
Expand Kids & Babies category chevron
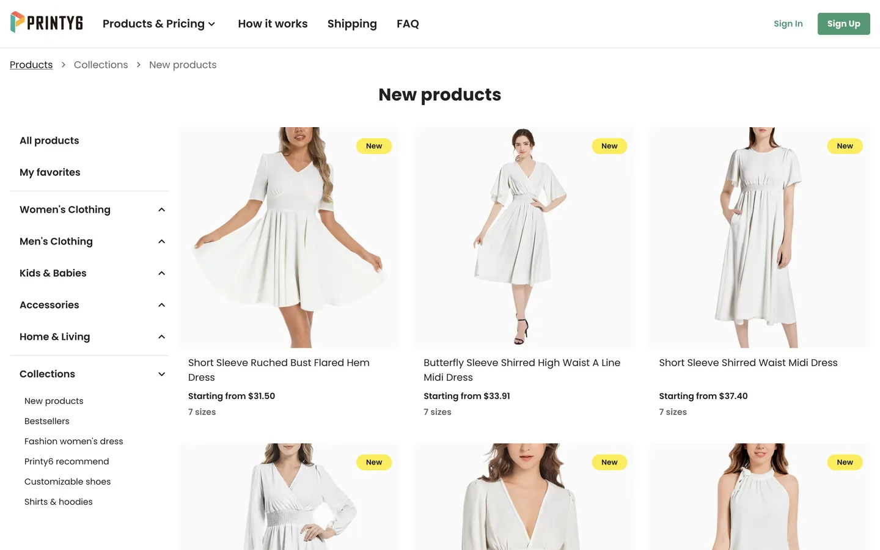coord(161,273)
